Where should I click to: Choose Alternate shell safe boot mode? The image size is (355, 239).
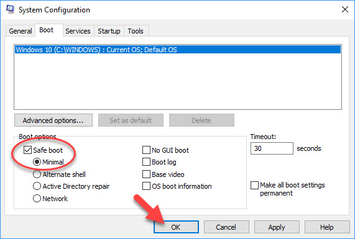[37, 174]
